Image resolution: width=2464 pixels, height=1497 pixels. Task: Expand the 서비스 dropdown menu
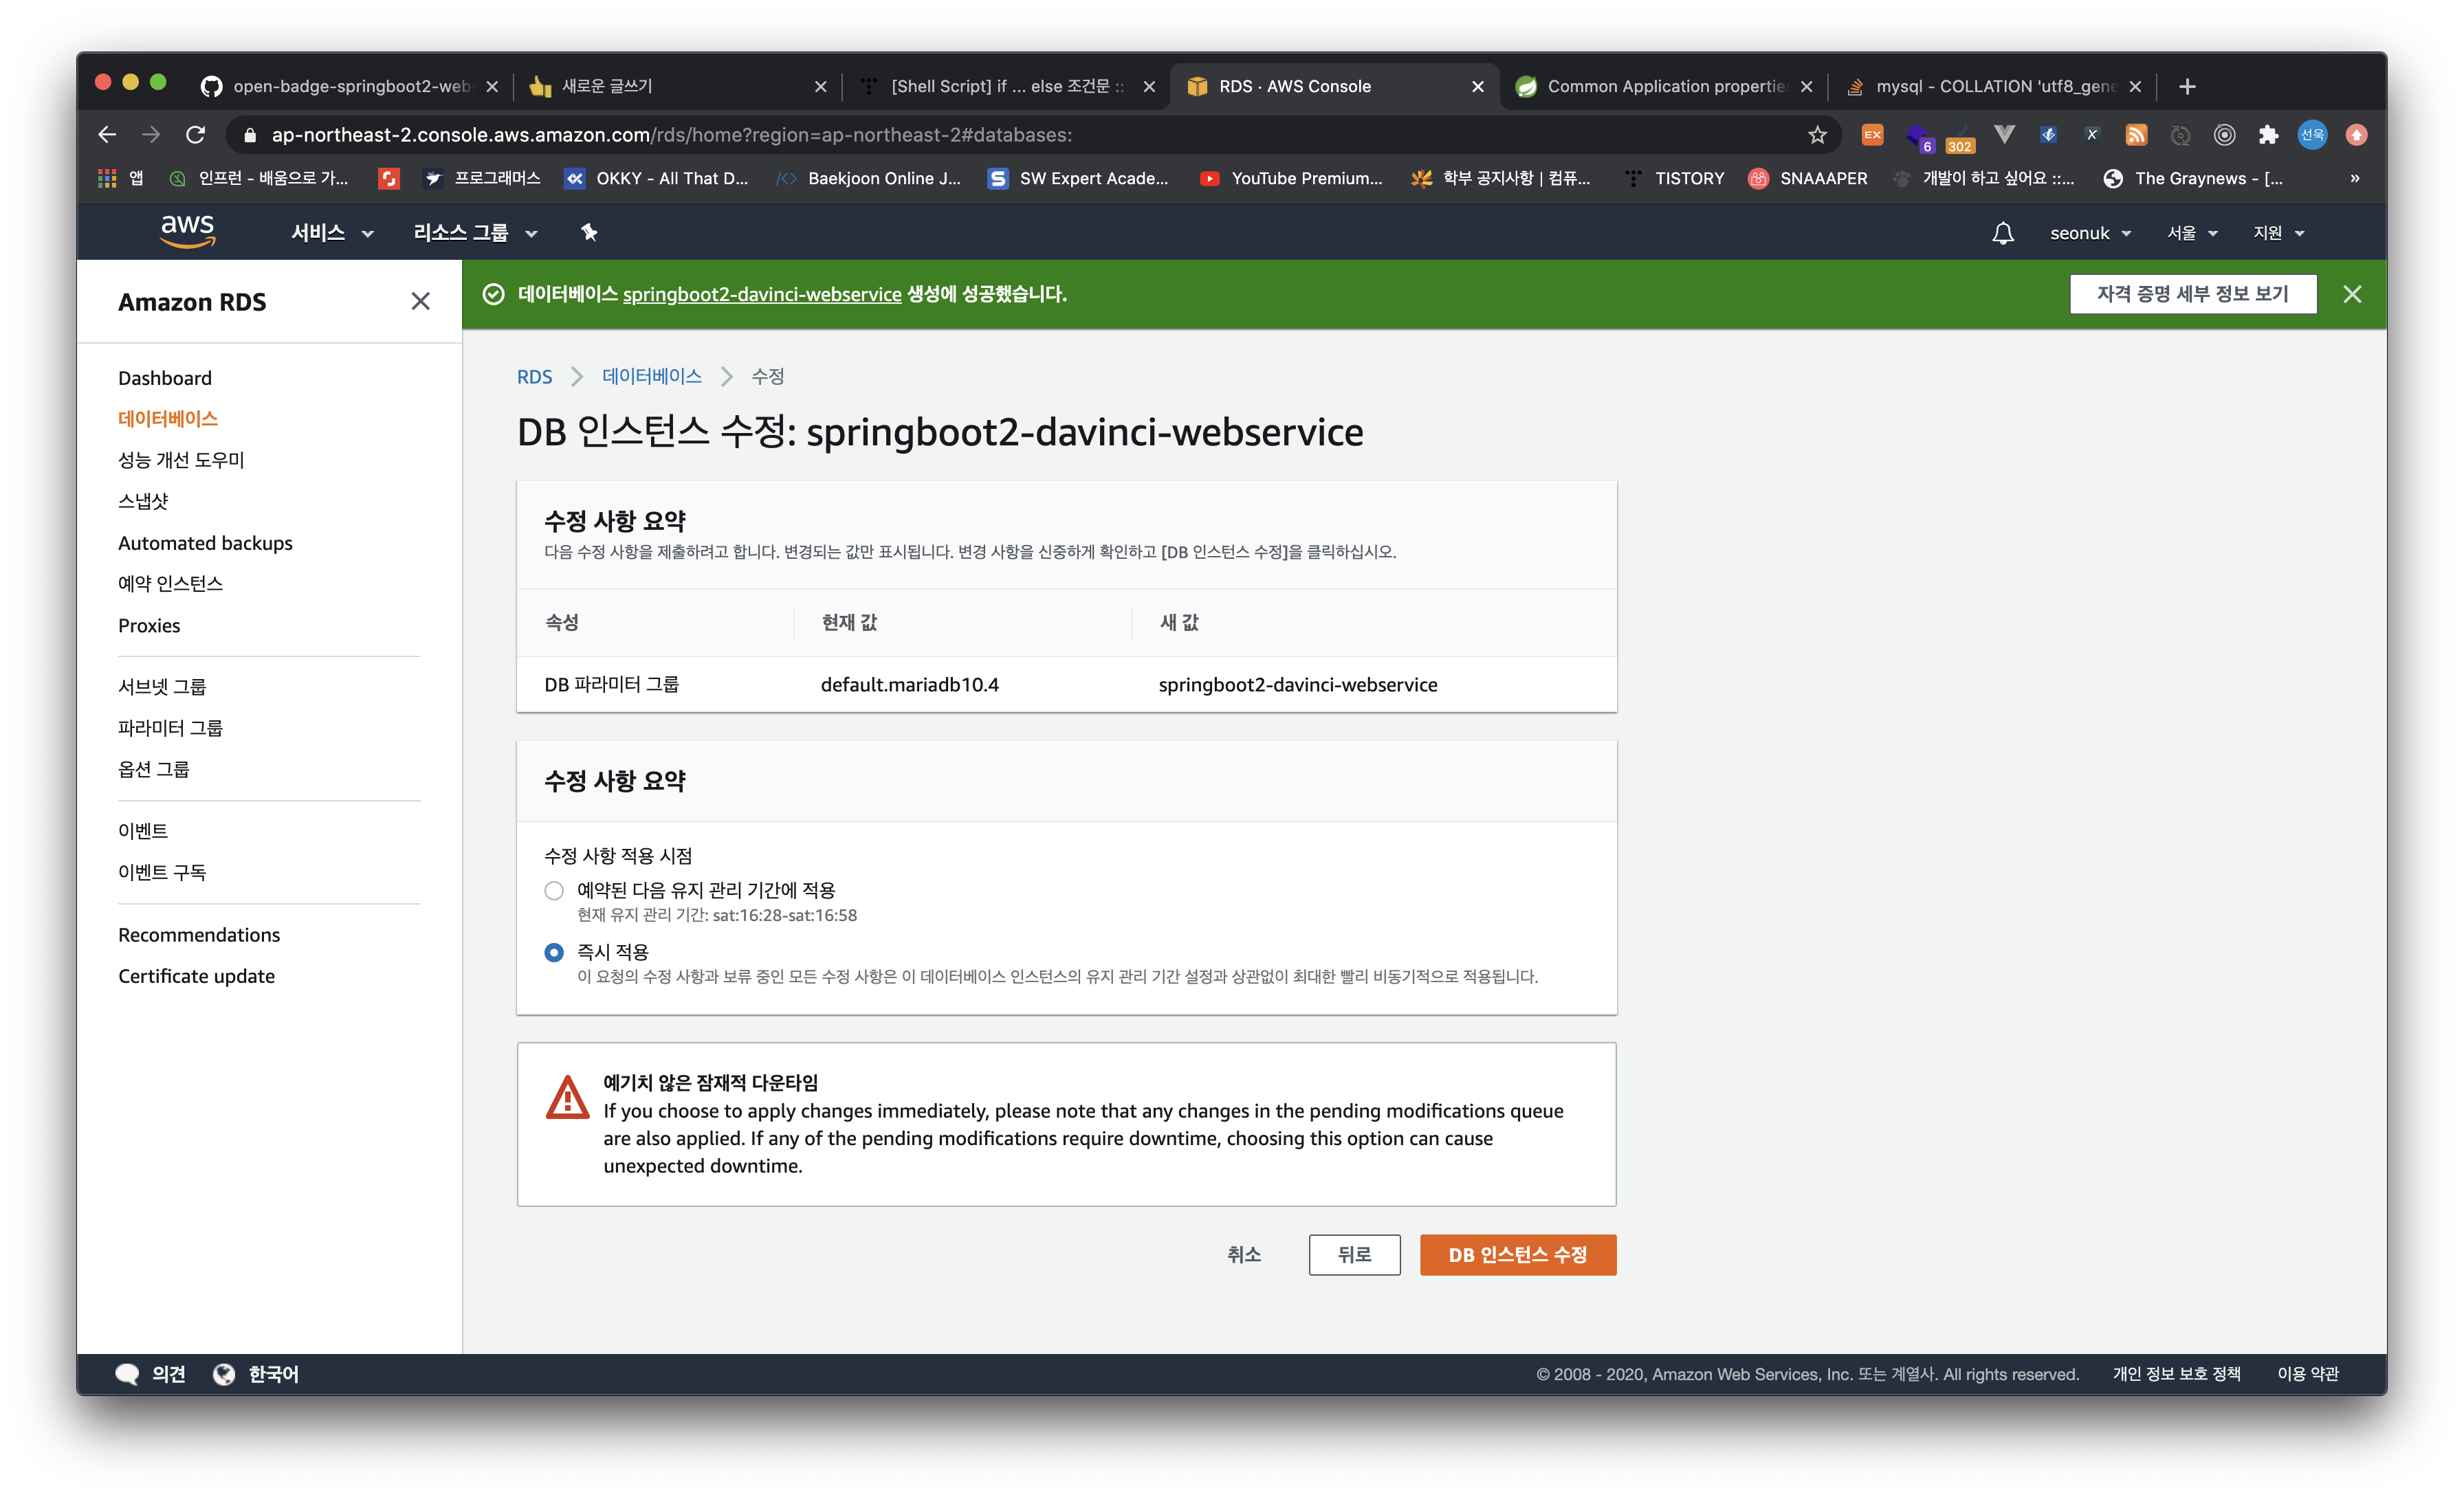[x=332, y=233]
